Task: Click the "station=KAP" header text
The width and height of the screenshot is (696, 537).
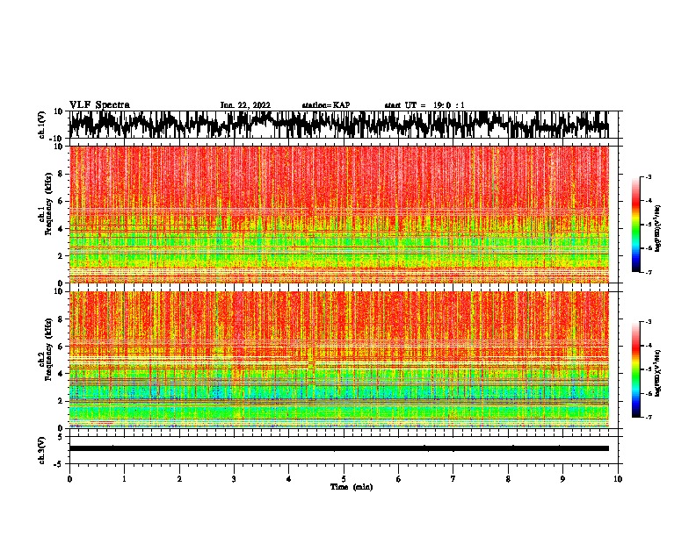Action: click(326, 105)
